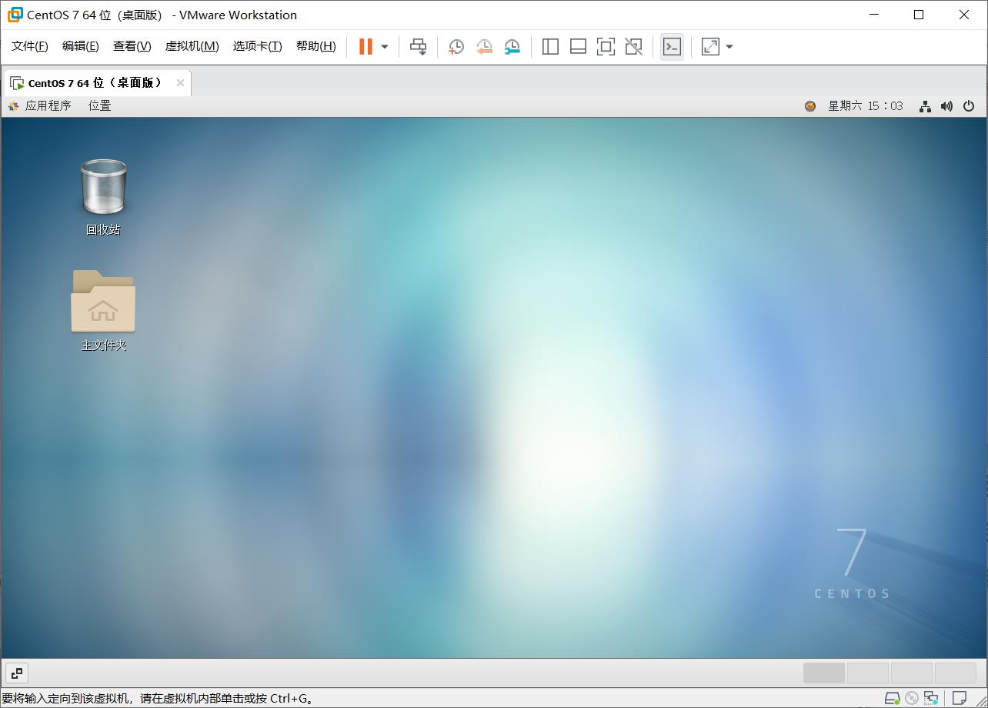Image resolution: width=988 pixels, height=708 pixels.
Task: Minimize the VMware Workstation window
Action: coord(874,15)
